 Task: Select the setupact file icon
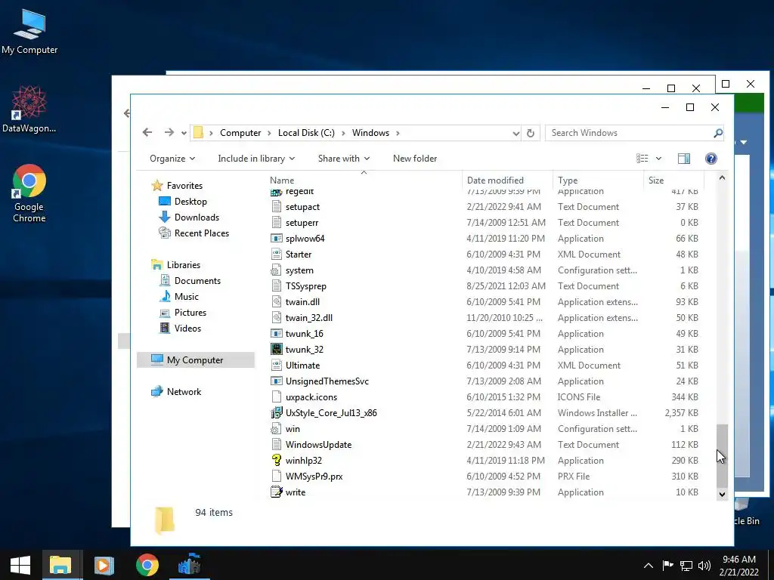tap(277, 207)
